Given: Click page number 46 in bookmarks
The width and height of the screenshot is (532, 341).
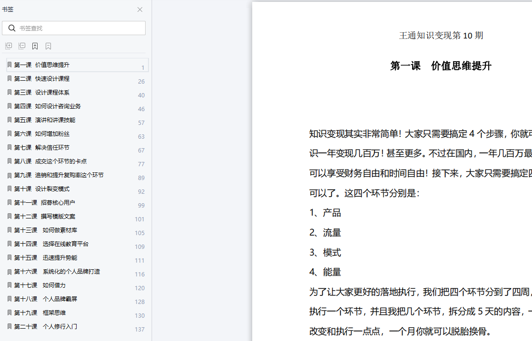Looking at the screenshot, I should (x=141, y=109).
